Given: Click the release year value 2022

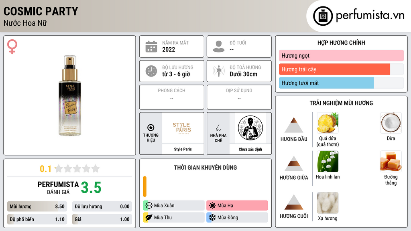Looking at the screenshot, I should pyautogui.click(x=169, y=49).
